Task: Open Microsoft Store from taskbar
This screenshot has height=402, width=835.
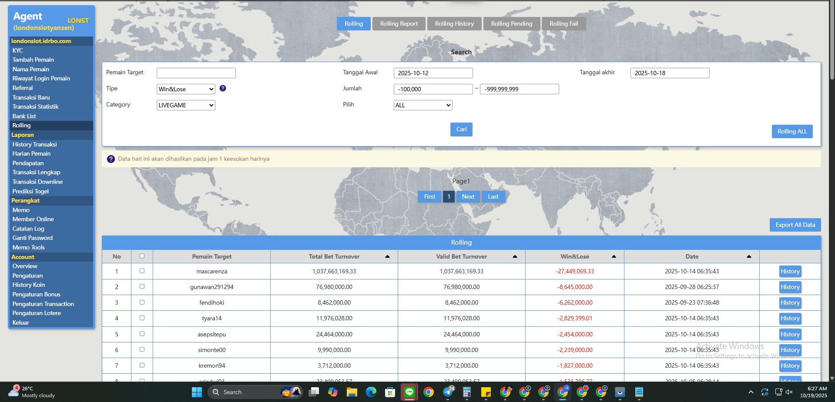Action: point(390,392)
